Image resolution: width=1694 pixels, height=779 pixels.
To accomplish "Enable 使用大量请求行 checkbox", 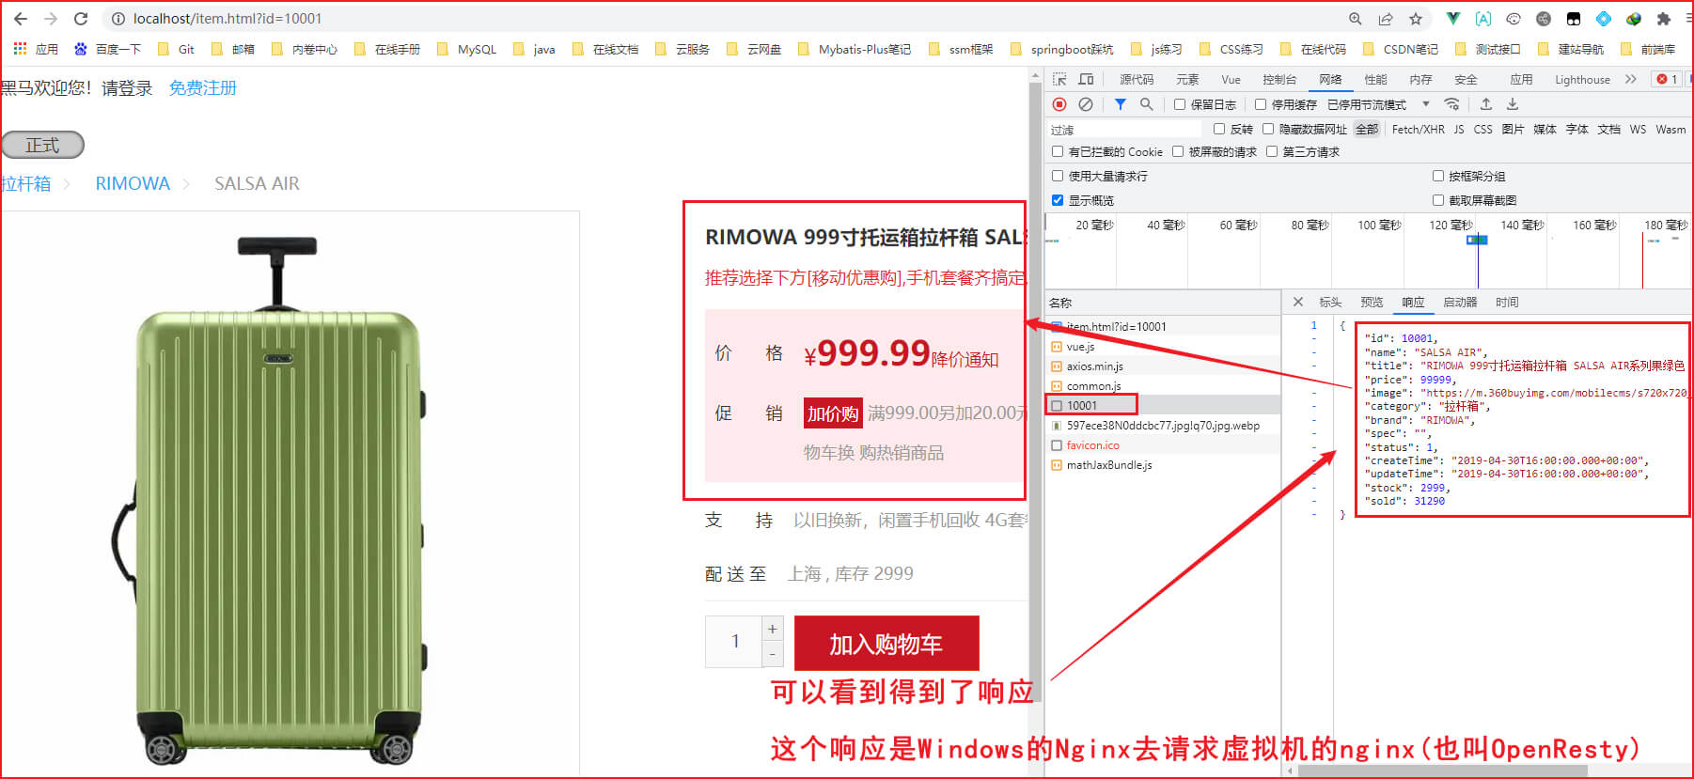I will click(x=1058, y=176).
